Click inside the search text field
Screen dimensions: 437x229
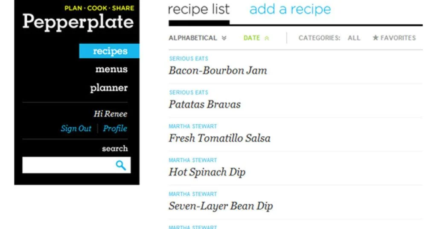point(68,165)
